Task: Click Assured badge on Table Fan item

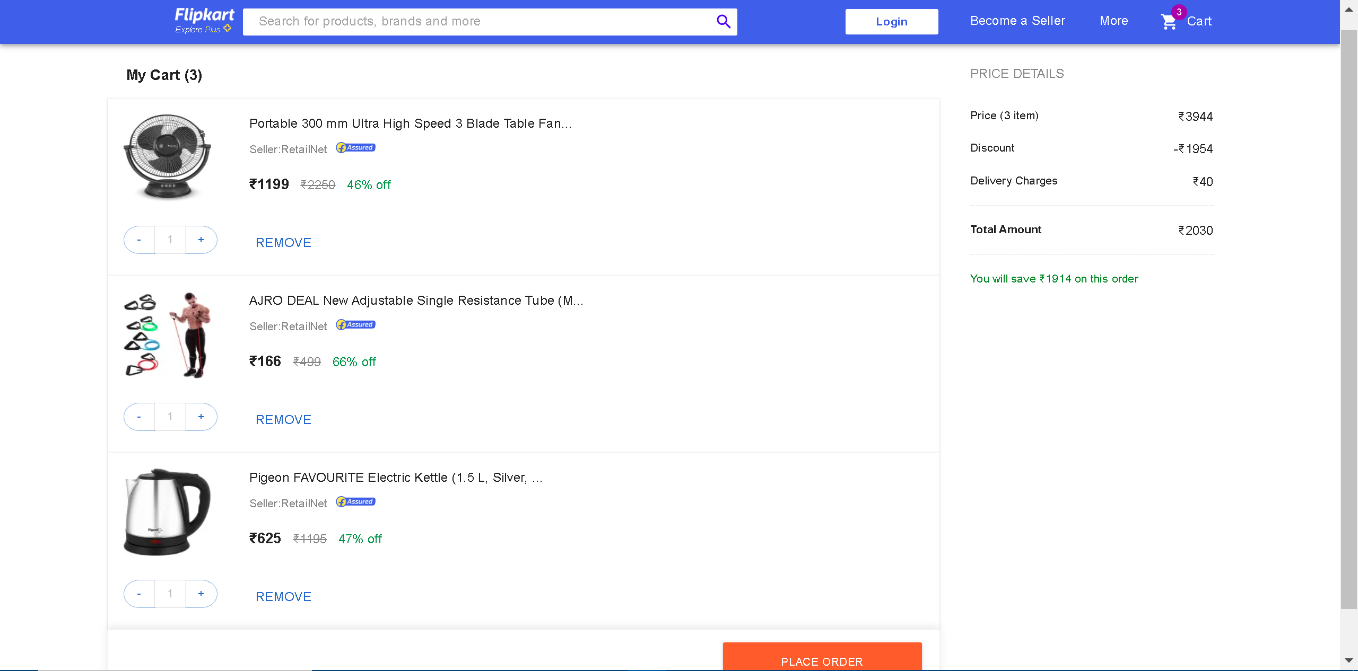Action: pyautogui.click(x=355, y=147)
